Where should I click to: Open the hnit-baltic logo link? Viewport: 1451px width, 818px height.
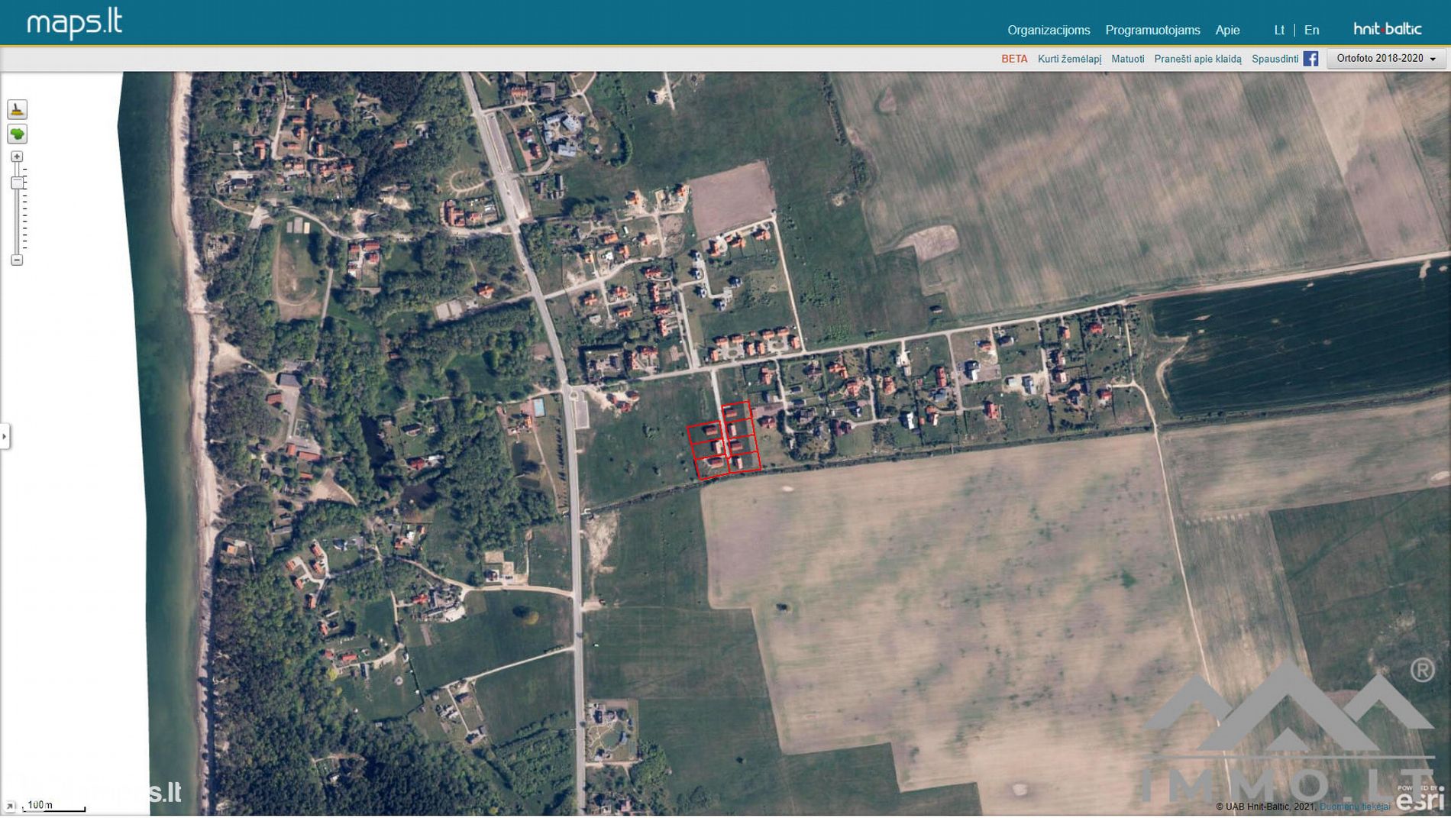click(1387, 29)
